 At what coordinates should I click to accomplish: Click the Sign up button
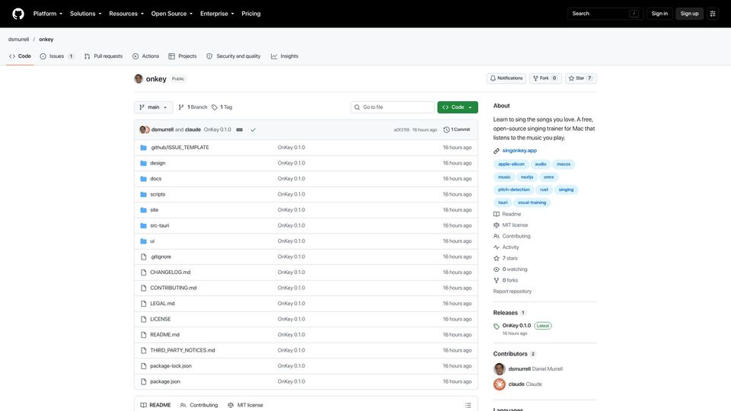click(x=689, y=14)
